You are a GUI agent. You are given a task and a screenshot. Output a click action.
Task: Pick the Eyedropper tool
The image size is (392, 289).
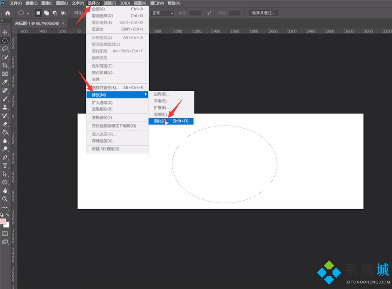pos(5,82)
